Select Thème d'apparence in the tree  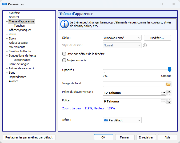(22, 21)
